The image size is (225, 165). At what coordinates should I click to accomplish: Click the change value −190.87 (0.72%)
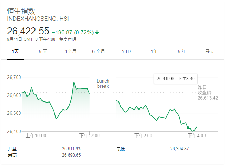[73, 33]
